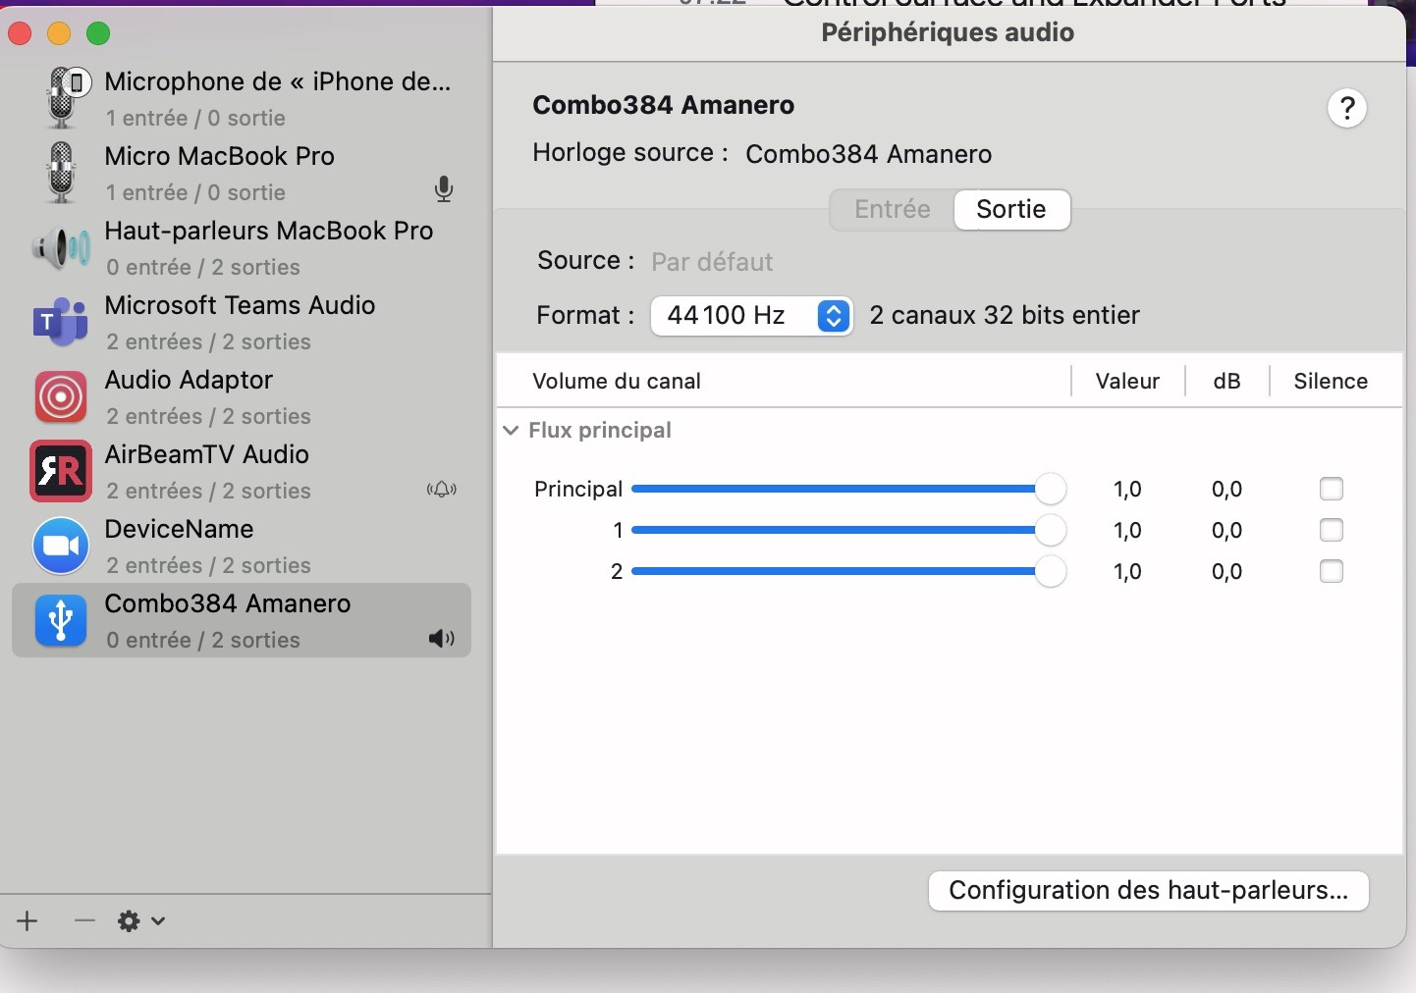Click the Microsoft Teams Audio icon
This screenshot has width=1416, height=993.
pos(61,322)
